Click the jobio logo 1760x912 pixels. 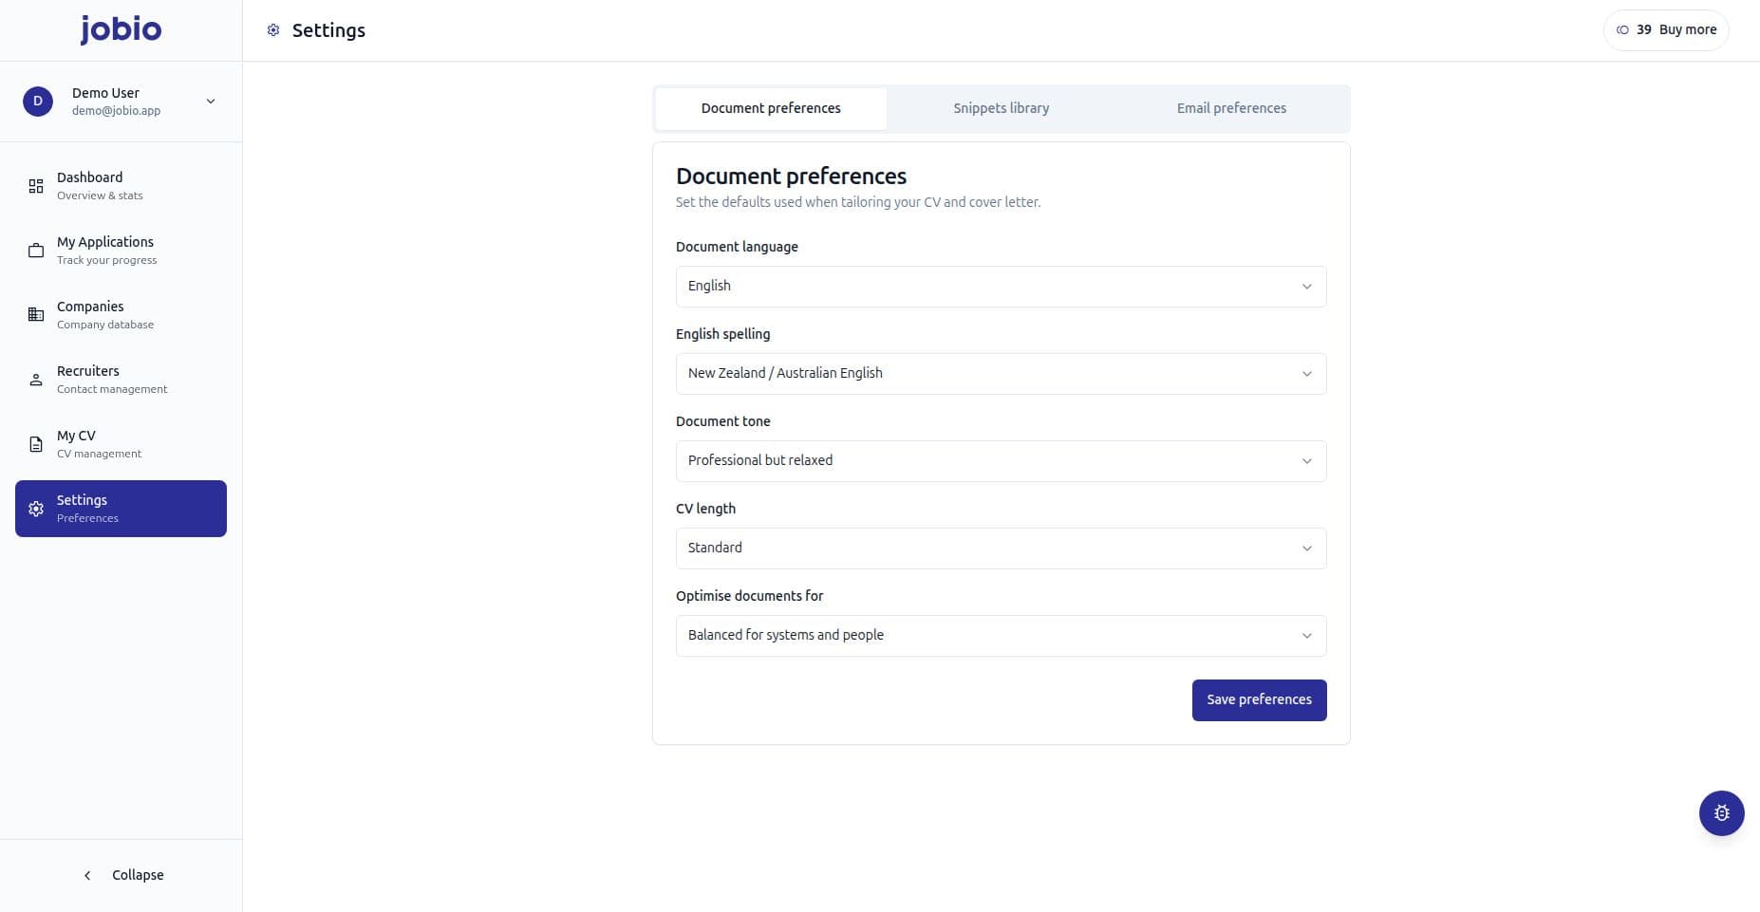[121, 29]
